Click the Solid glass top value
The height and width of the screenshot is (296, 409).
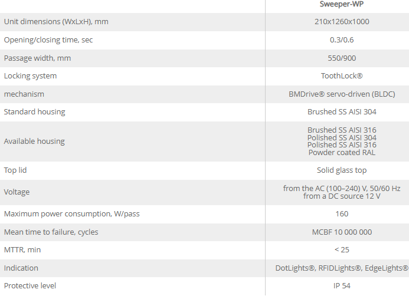tap(342, 170)
